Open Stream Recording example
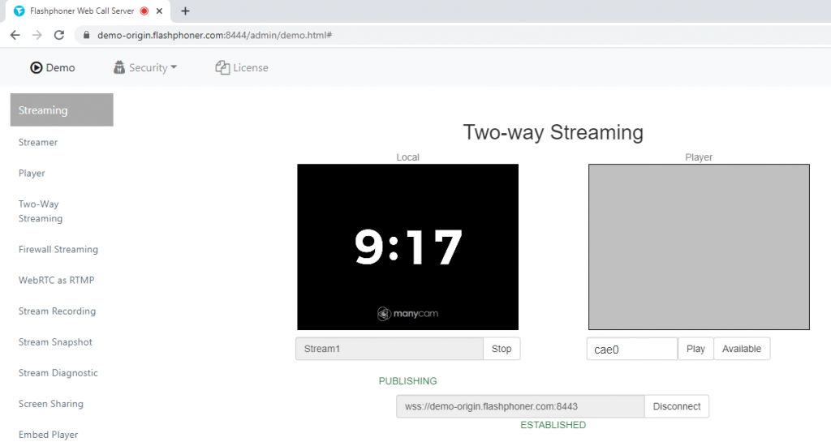Viewport: 831px width, 442px height. [58, 311]
